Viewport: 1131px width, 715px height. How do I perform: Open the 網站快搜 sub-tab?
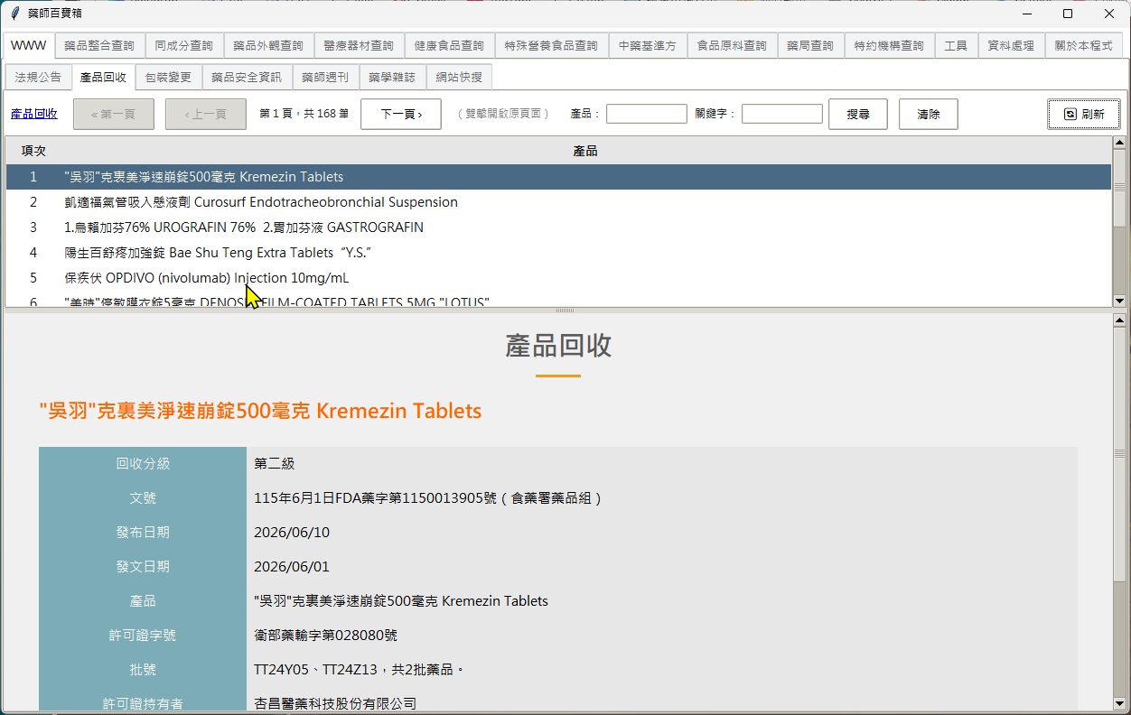[459, 78]
